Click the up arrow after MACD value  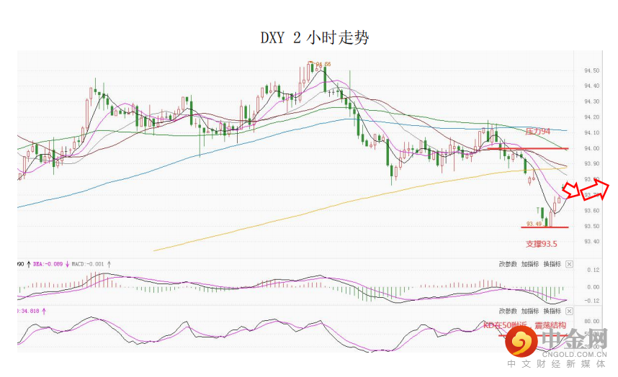coord(109,264)
